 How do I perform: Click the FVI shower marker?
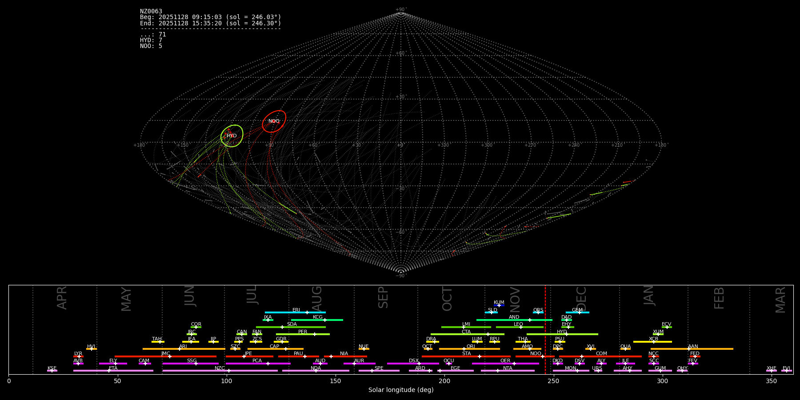tap(786, 371)
